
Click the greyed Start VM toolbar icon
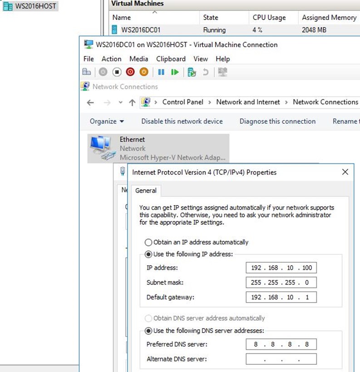(103, 72)
